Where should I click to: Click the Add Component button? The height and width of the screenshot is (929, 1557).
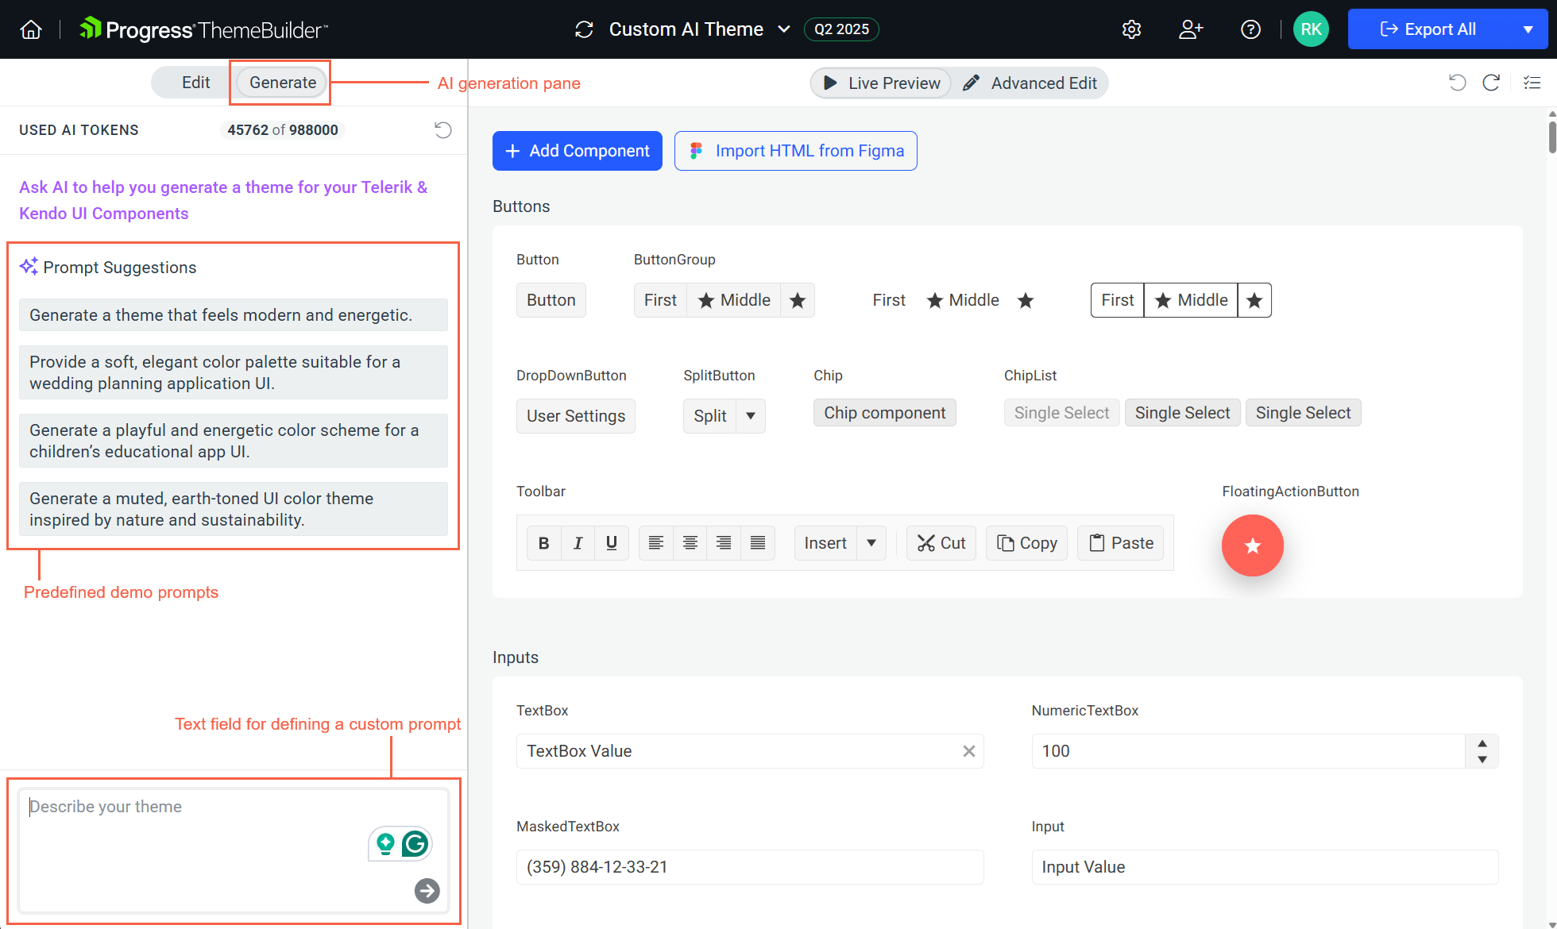(x=577, y=151)
